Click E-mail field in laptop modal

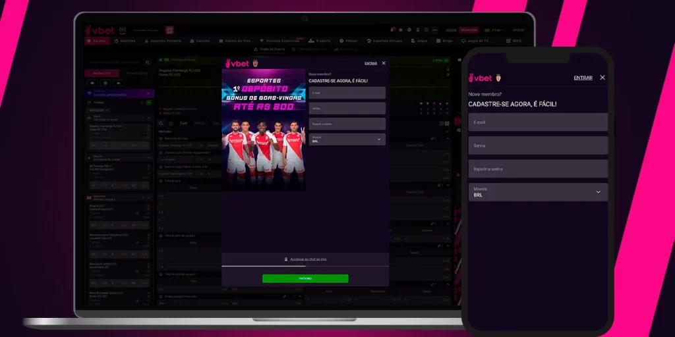click(347, 93)
